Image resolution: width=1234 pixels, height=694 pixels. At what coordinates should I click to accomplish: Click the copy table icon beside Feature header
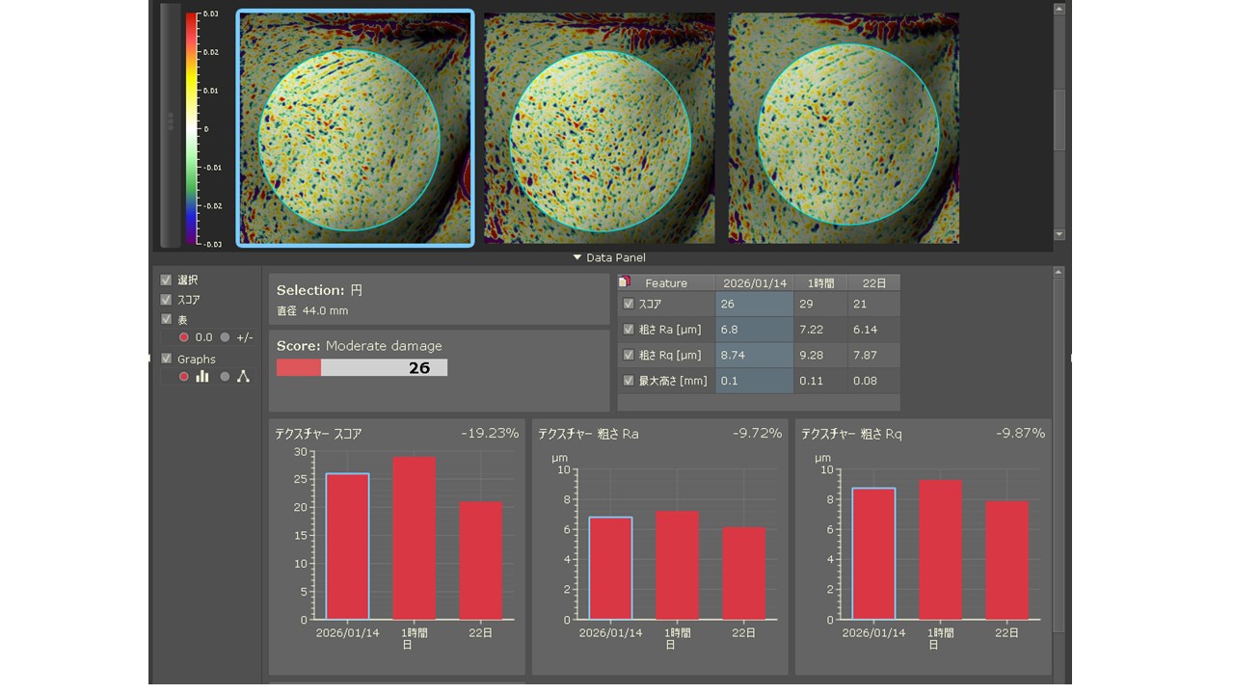tap(625, 282)
